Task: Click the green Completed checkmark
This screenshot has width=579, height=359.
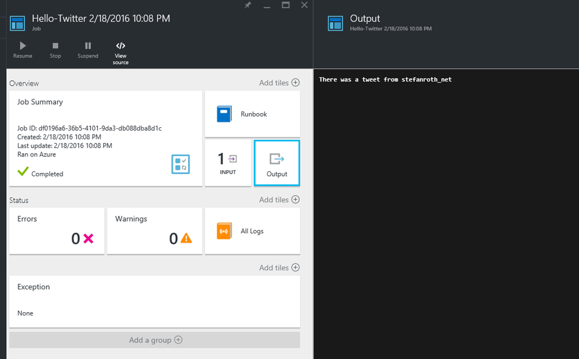Action: pyautogui.click(x=23, y=171)
